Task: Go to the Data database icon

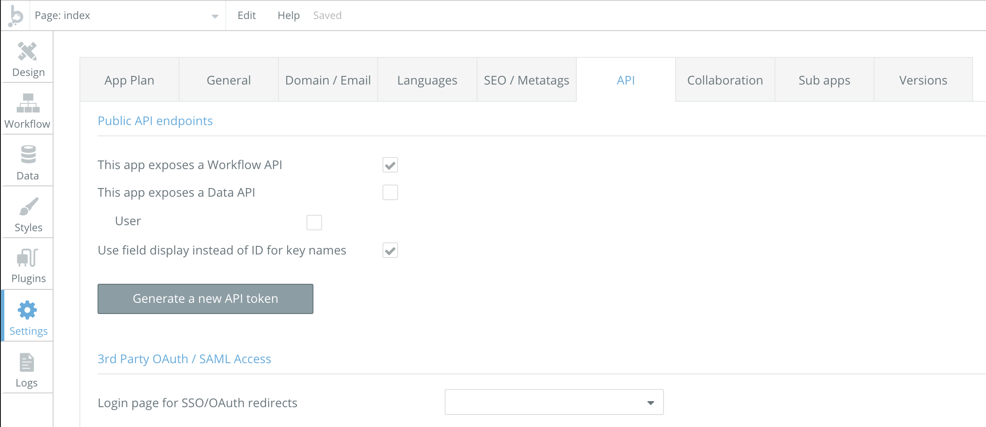Action: pos(28,154)
